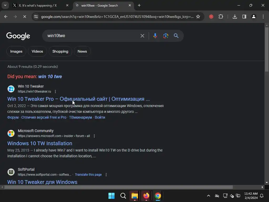Open more options for SoftPortal result

(x=106, y=175)
